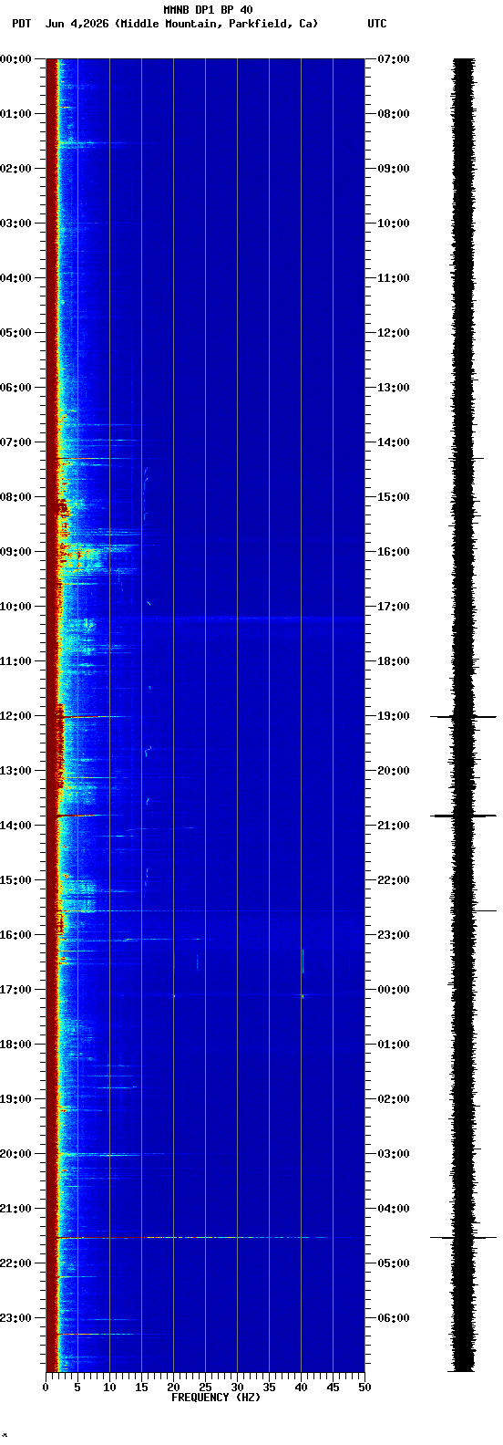Click the PDT time label 01:00
Image resolution: width=503 pixels, height=1445 pixels.
[x=15, y=114]
